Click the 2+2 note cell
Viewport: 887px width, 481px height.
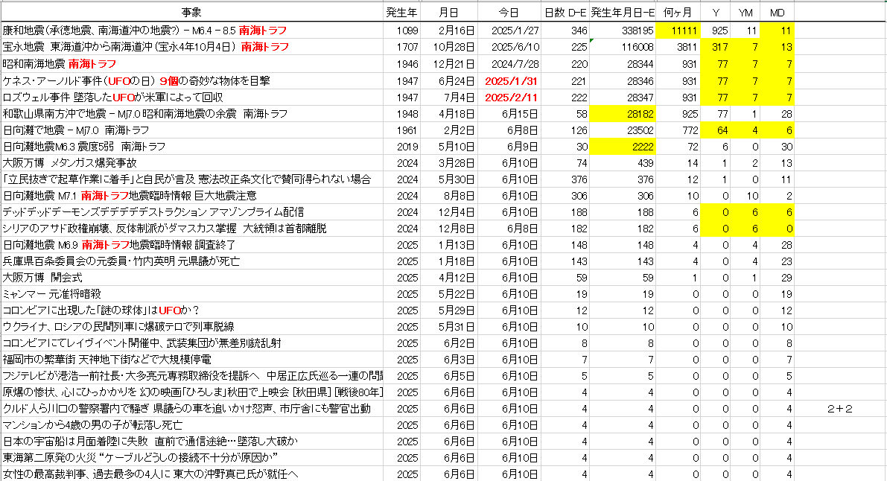[840, 409]
